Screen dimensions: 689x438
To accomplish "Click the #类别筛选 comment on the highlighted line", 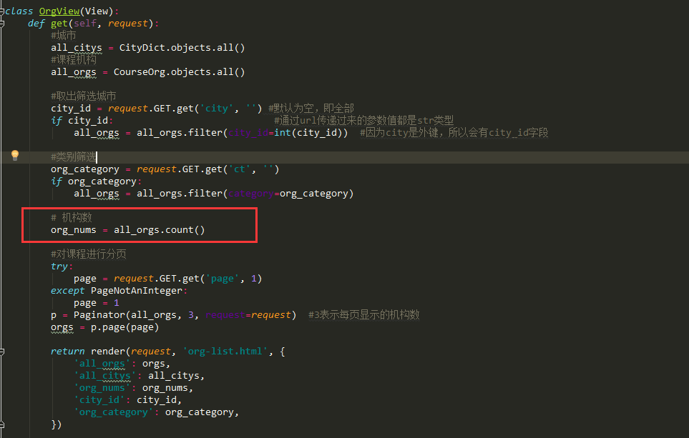I will point(74,156).
